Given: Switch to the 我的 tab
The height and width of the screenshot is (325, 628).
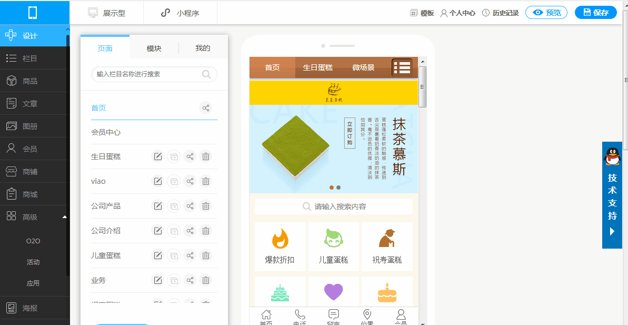Looking at the screenshot, I should pyautogui.click(x=203, y=48).
